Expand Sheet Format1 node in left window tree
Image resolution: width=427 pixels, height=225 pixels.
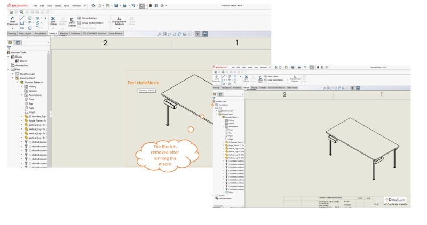12,74
